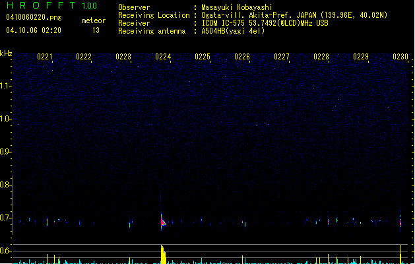
Task: Click the Observer field label
Action: click(134, 7)
